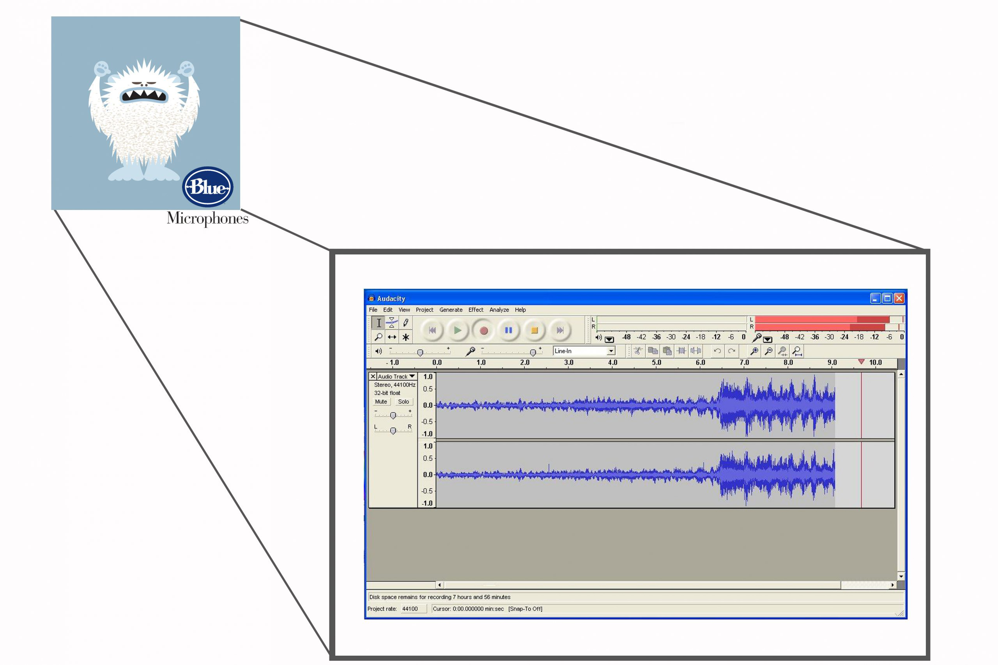Close the Audio Track with X button

pyautogui.click(x=373, y=376)
